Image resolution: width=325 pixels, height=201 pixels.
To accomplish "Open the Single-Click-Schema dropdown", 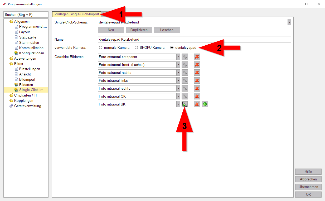I will tap(289, 22).
